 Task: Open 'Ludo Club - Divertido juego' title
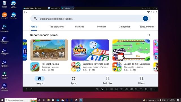point(96,64)
